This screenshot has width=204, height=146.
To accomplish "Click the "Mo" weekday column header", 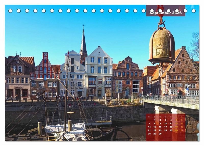I will pos(149,117).
